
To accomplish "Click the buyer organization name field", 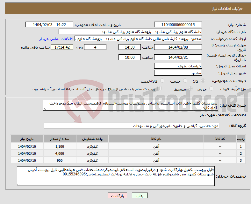I will pyautogui.click(x=130, y=32).
